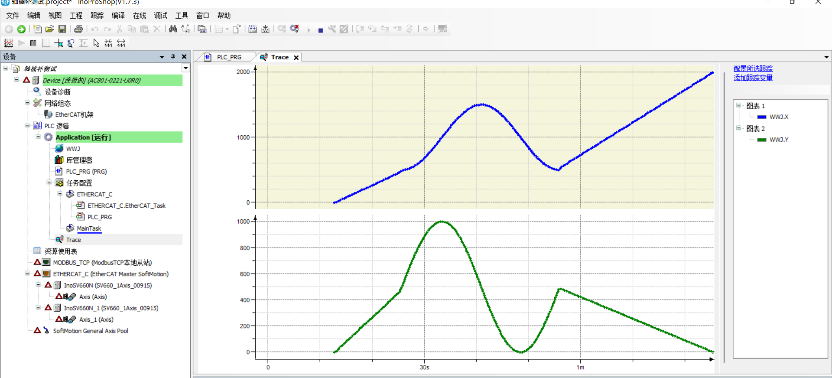Collapse the PLC 逻辑 tree node

click(x=27, y=125)
